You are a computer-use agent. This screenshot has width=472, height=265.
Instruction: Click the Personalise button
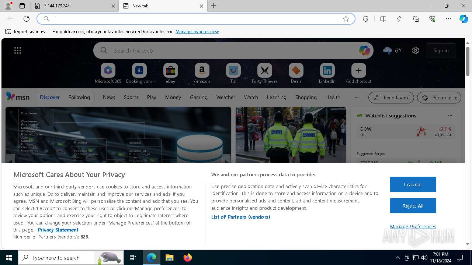tap(439, 98)
